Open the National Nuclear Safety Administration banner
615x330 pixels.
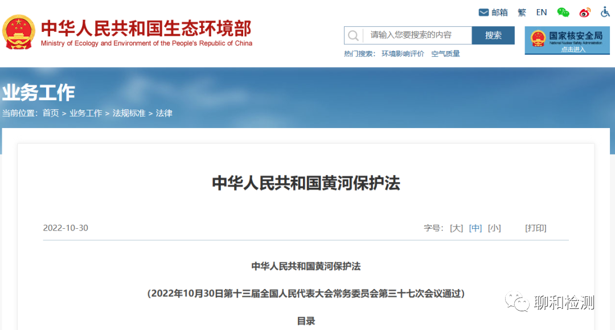[x=567, y=39]
